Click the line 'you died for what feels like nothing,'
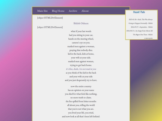Image resolution: width=162 pixels, height=121 pixels. (x=81, y=94)
